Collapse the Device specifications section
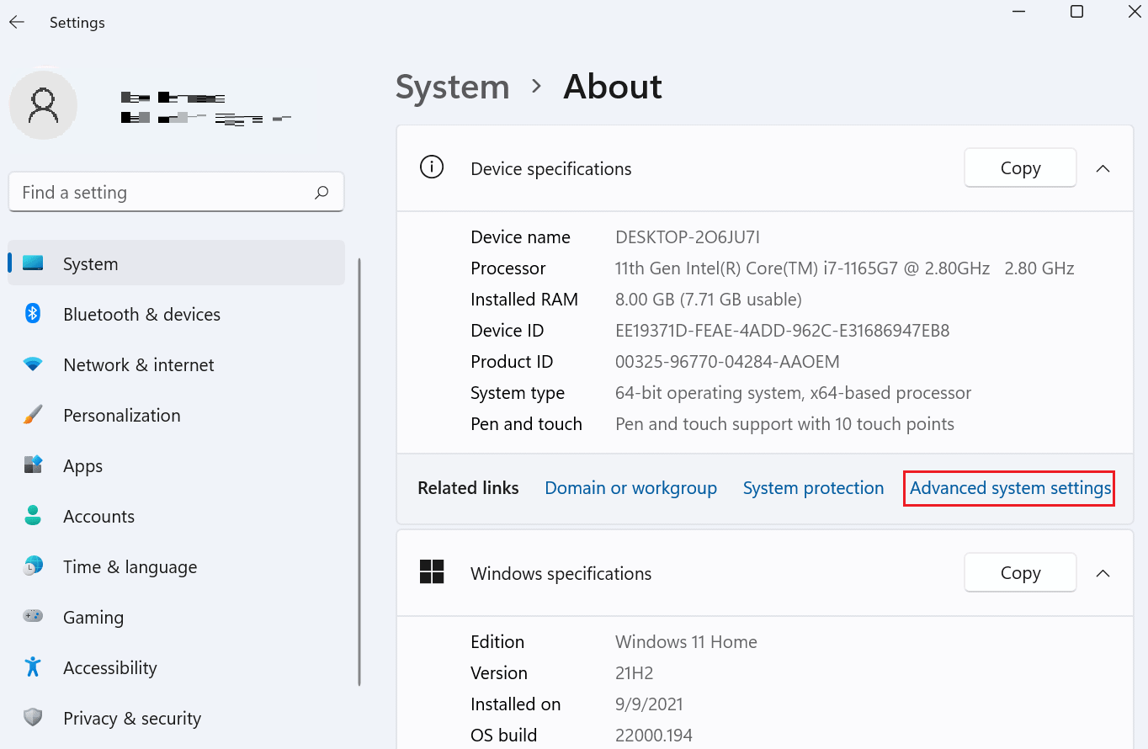The height and width of the screenshot is (749, 1148). coord(1103,167)
